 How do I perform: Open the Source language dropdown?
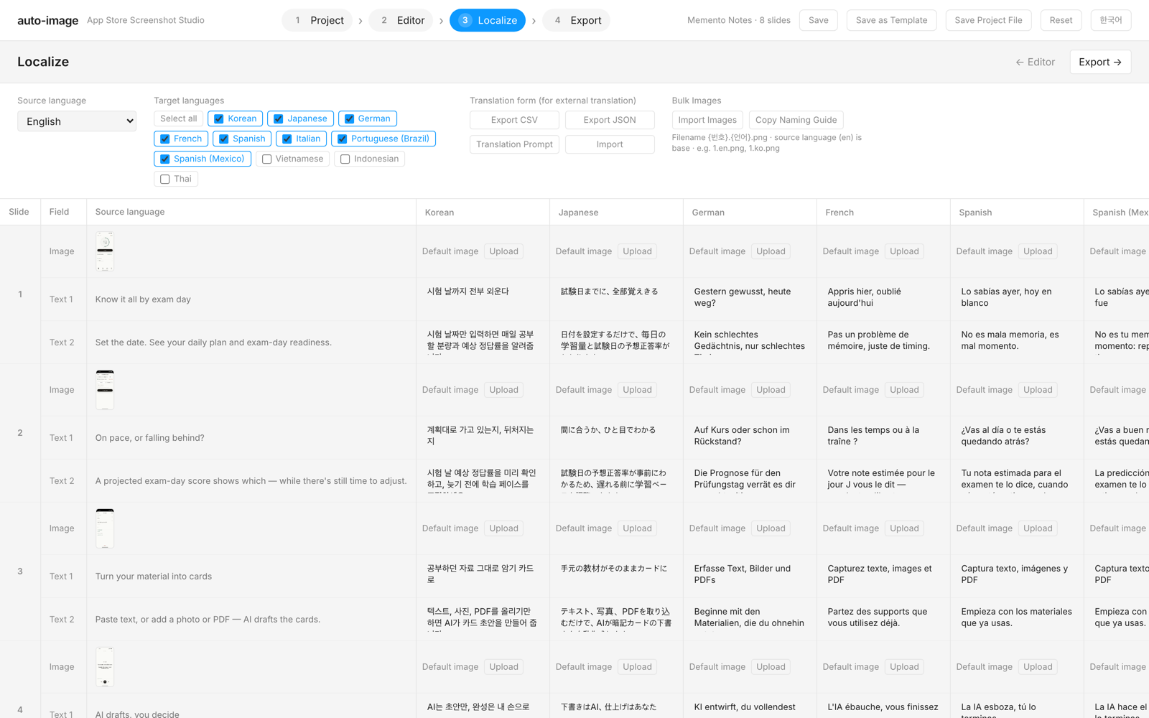point(77,121)
